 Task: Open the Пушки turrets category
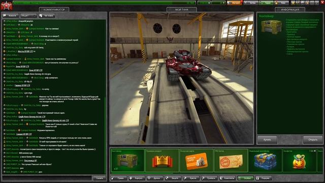(x=118, y=178)
